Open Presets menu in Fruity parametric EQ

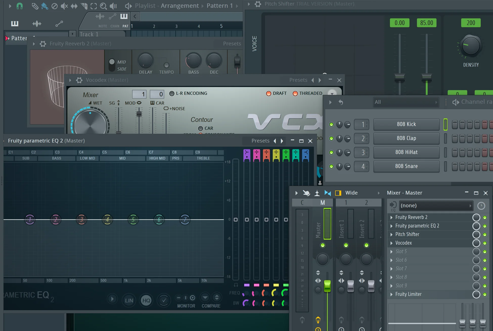260,141
